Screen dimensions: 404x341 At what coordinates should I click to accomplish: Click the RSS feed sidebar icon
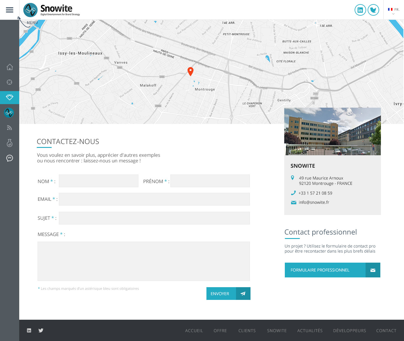point(9,128)
